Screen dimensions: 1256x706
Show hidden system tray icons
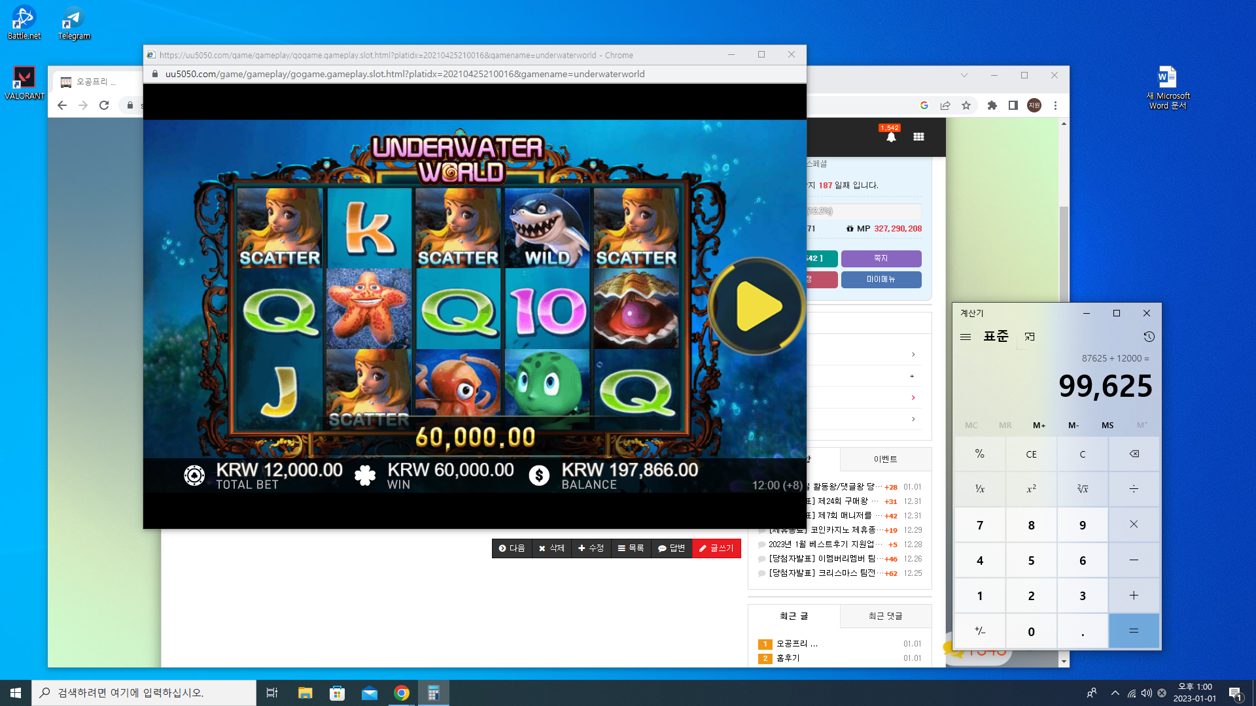coord(1115,693)
